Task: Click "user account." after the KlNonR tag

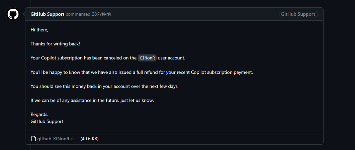Action: click(x=171, y=58)
